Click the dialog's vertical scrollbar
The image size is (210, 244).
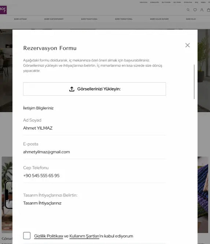tap(194, 82)
